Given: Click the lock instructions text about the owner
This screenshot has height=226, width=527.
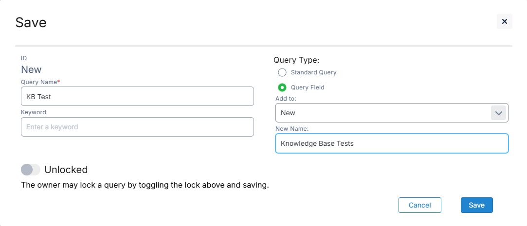Looking at the screenshot, I should (145, 185).
